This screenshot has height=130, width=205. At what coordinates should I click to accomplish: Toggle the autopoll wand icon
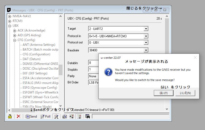56,116
